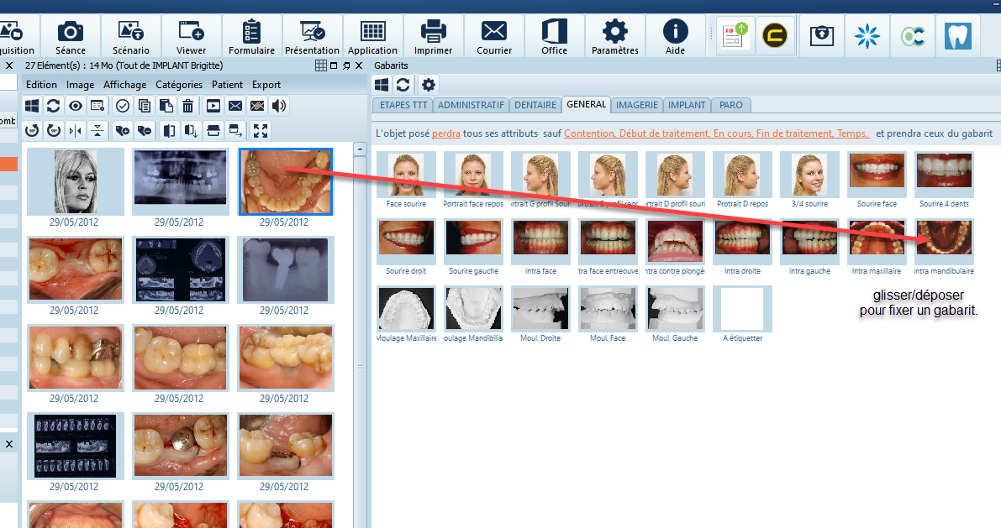This screenshot has height=528, width=1001.
Task: Click the checkmark select icon
Action: click(122, 106)
